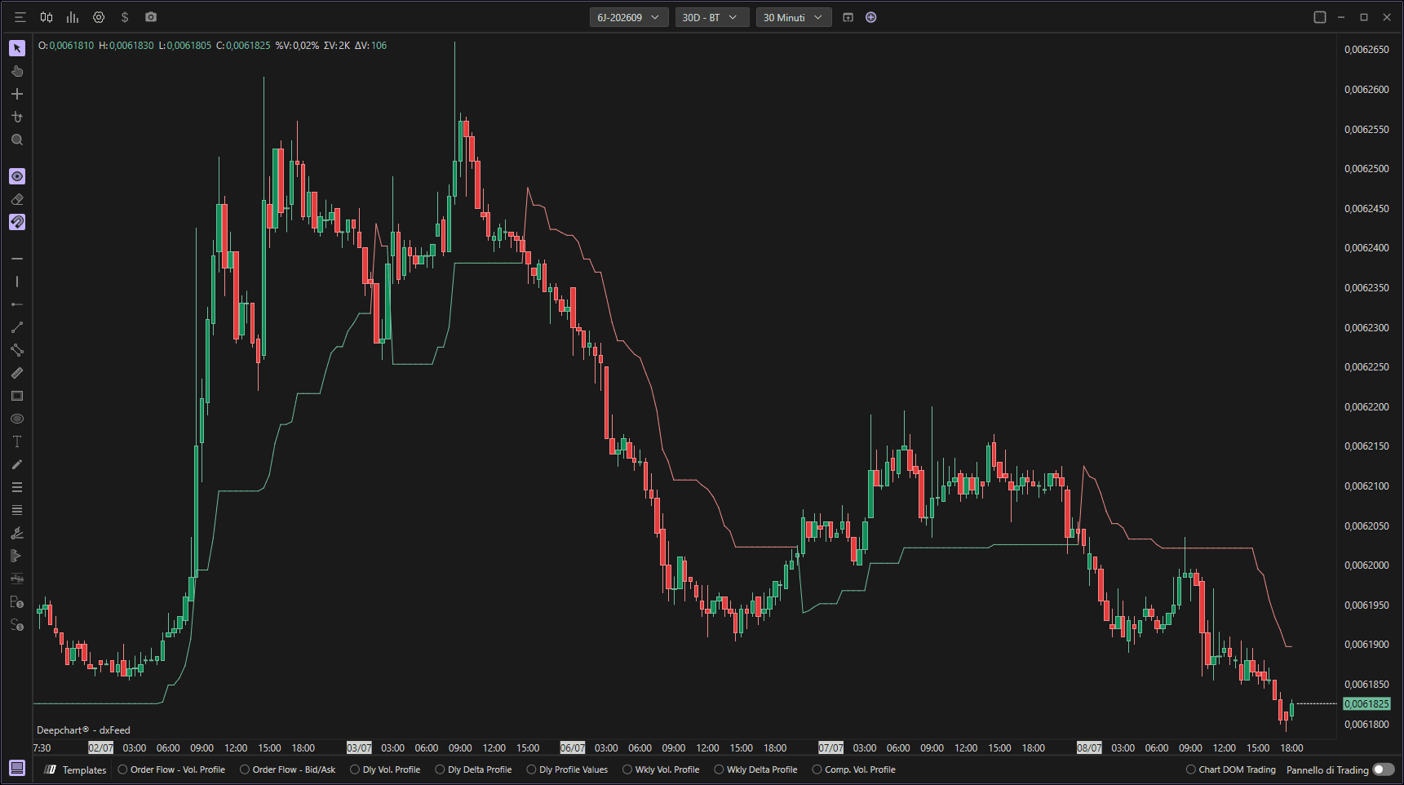Viewport: 1404px width, 785px height.
Task: Select the eraser tool
Action: point(17,199)
